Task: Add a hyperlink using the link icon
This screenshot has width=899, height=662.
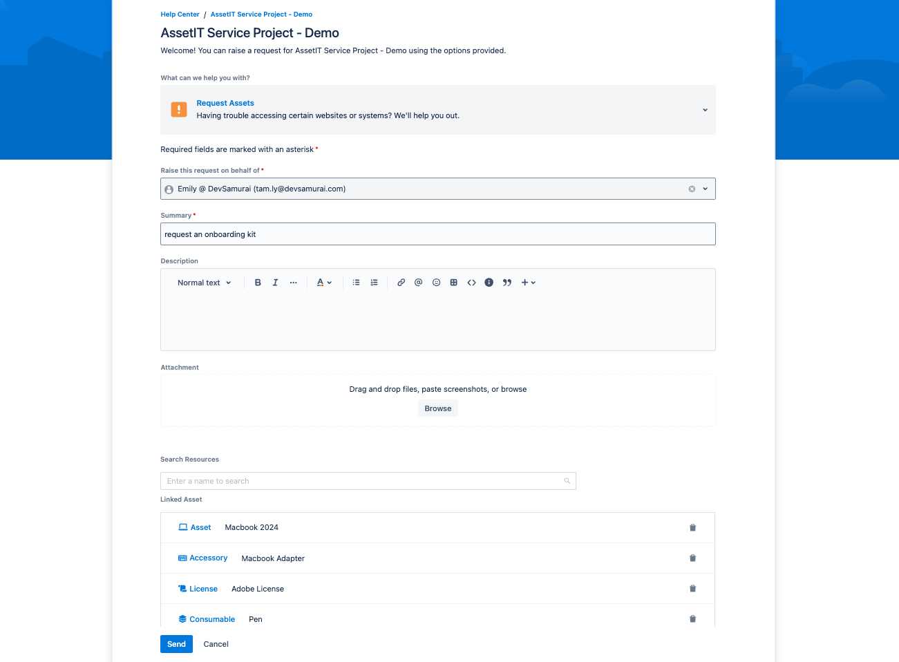Action: (401, 283)
